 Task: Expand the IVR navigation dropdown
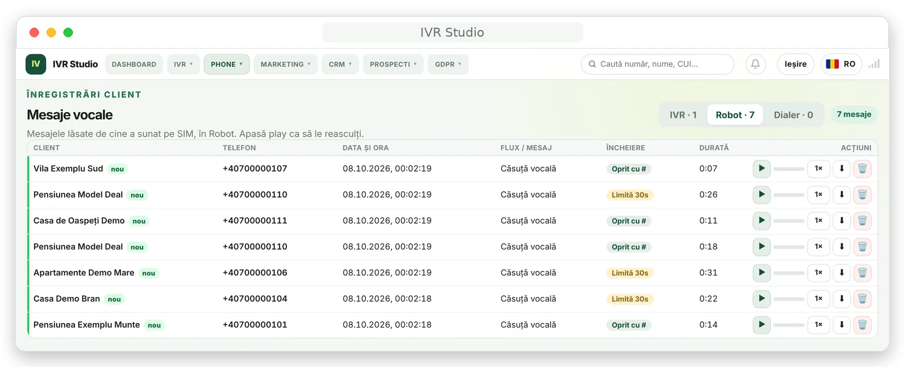183,64
